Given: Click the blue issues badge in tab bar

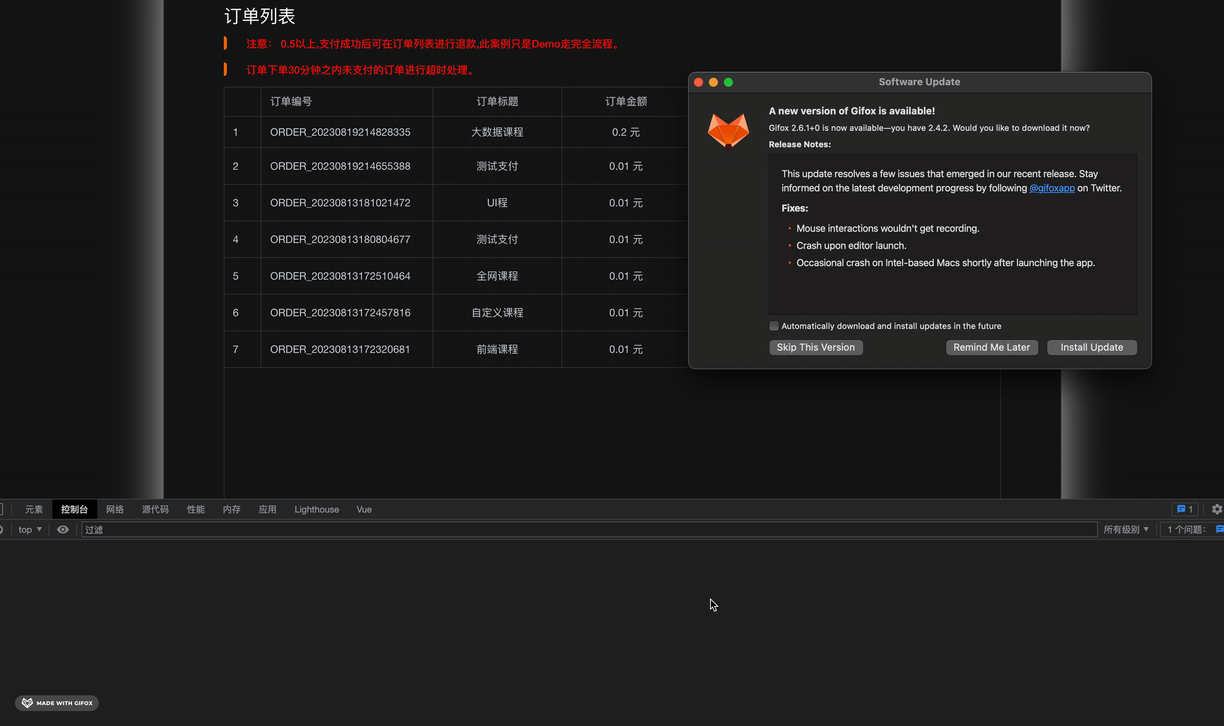Looking at the screenshot, I should click(1185, 509).
